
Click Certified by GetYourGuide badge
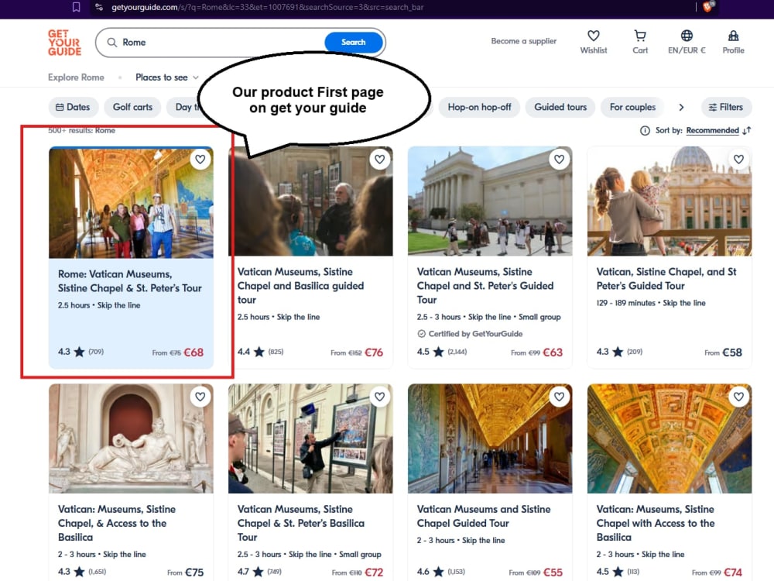point(470,333)
